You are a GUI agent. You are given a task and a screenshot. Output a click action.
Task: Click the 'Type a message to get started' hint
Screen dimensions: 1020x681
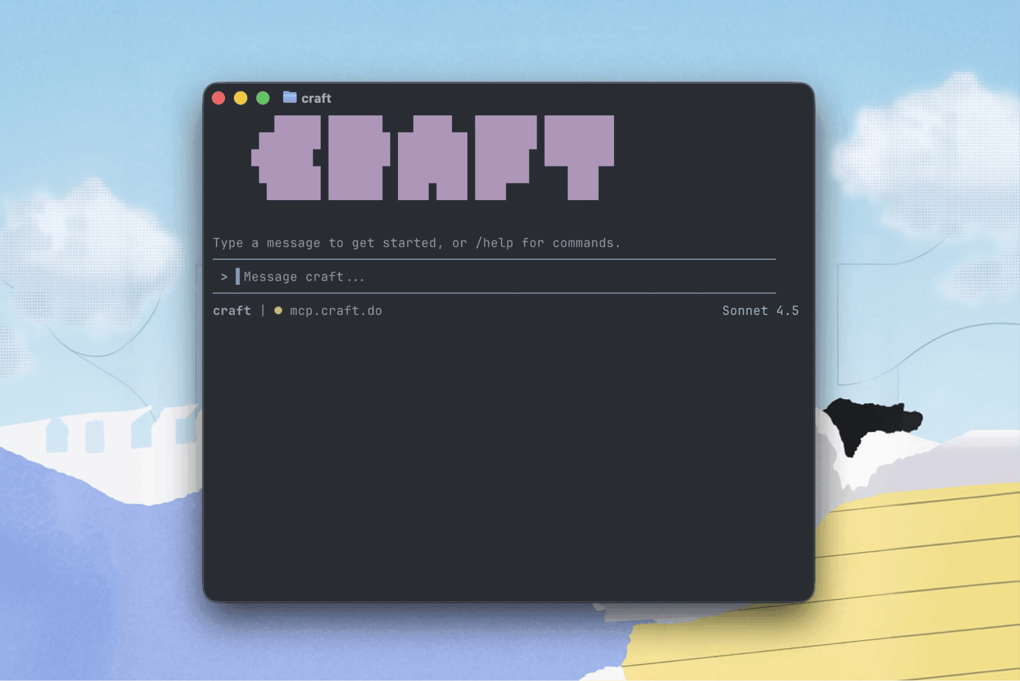point(417,243)
